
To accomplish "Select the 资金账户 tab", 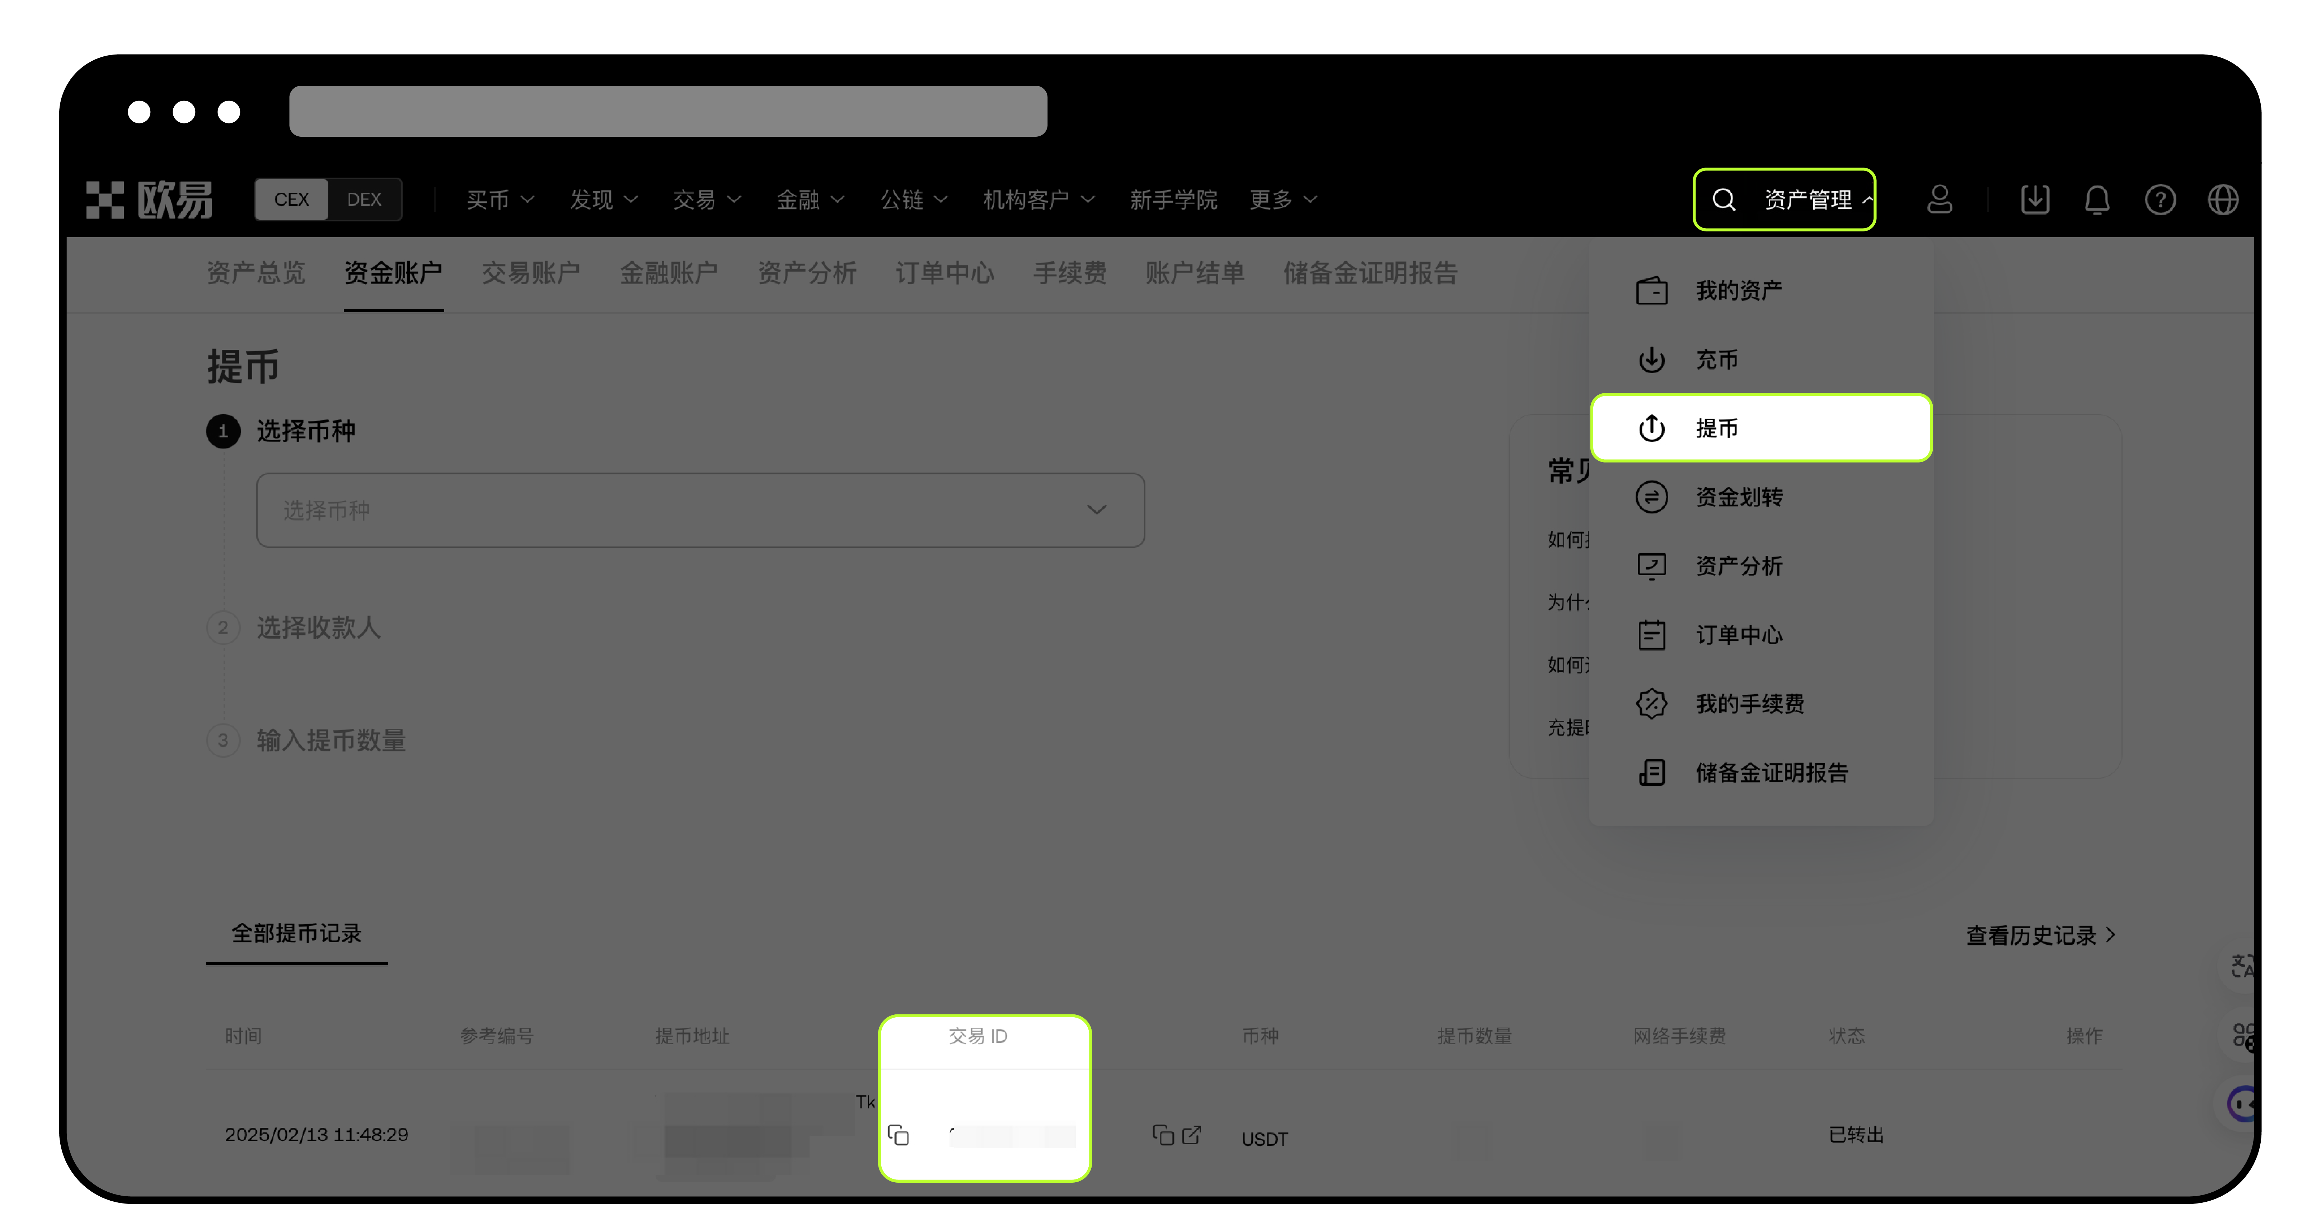I will tap(393, 273).
